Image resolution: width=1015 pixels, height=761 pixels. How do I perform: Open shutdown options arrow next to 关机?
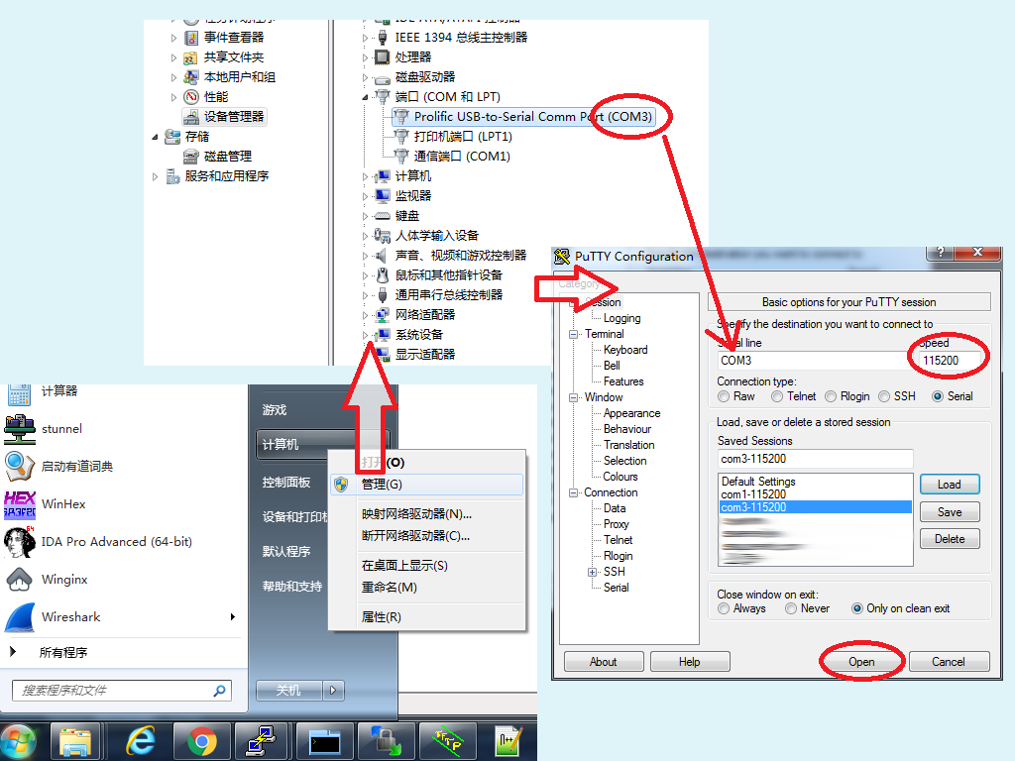tap(333, 691)
